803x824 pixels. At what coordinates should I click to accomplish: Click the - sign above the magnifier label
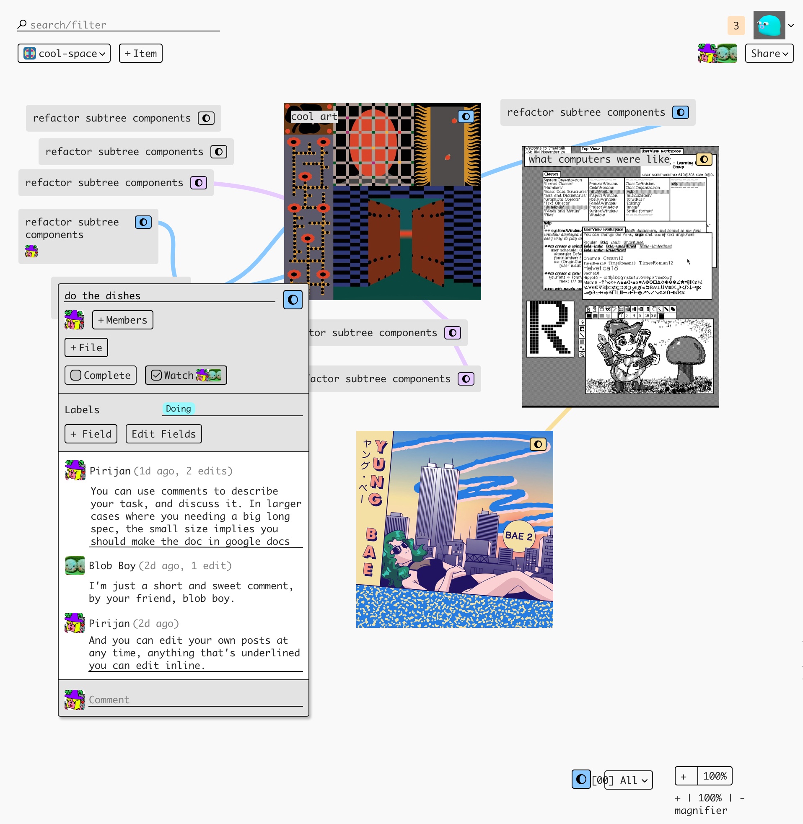point(742,798)
